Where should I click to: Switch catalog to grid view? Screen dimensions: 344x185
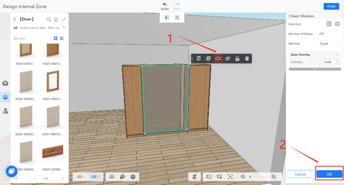pos(56,38)
